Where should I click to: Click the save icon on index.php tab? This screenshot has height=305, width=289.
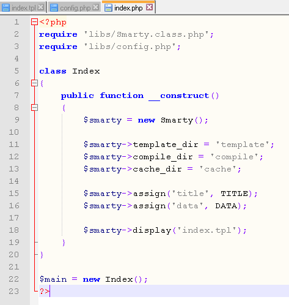click(x=108, y=8)
